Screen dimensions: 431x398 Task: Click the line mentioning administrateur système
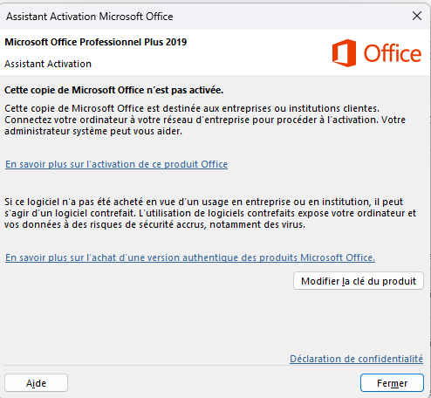[93, 131]
